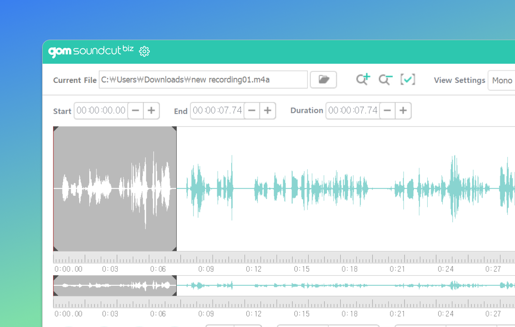Decrease End time with the minus button
The width and height of the screenshot is (515, 327).
click(x=252, y=111)
